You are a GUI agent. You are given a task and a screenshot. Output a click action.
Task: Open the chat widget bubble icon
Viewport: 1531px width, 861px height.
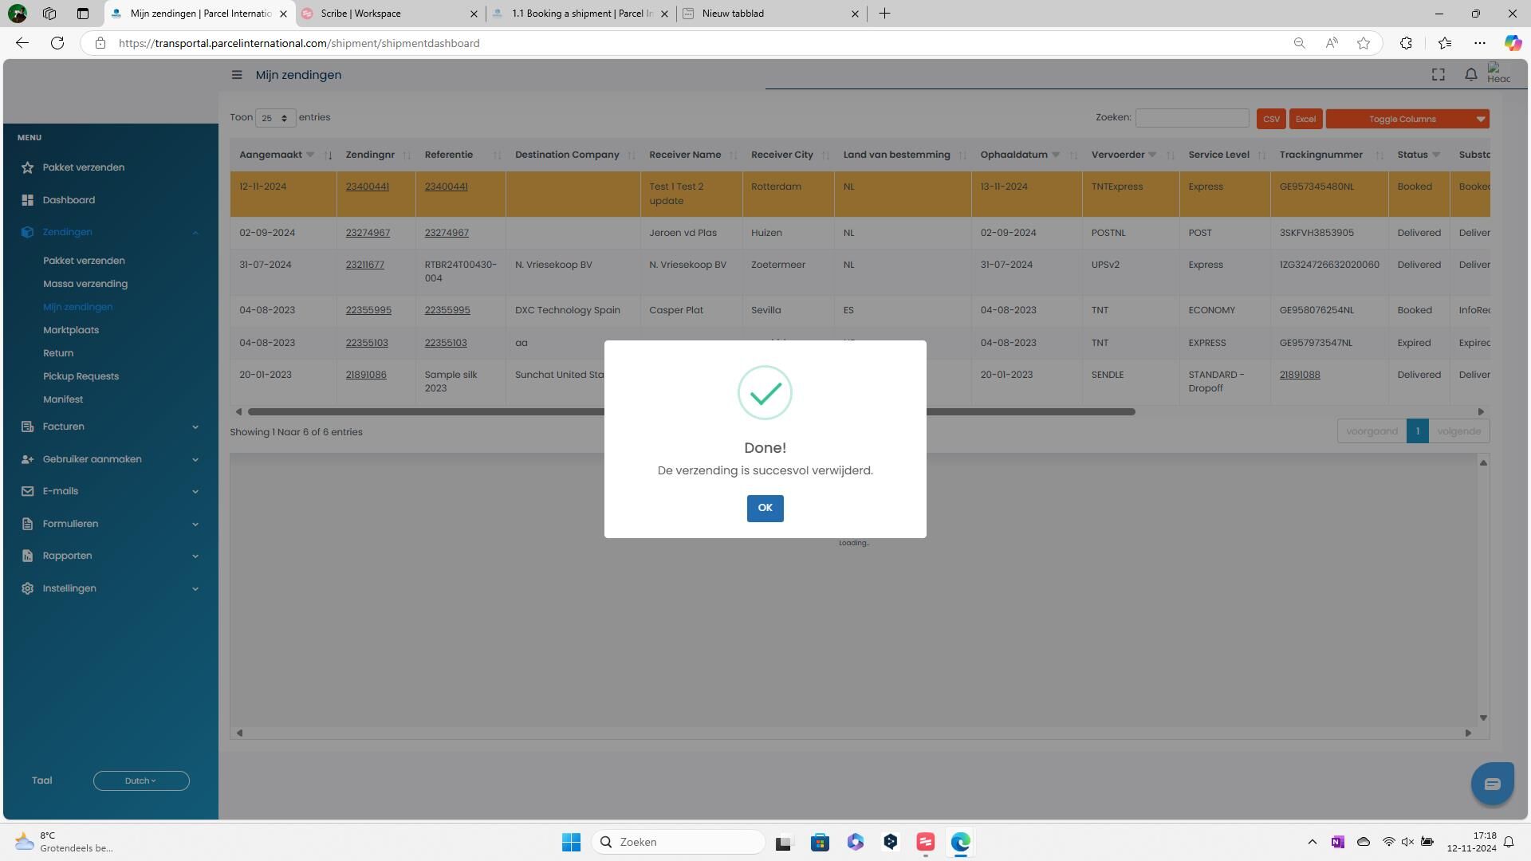(x=1492, y=784)
